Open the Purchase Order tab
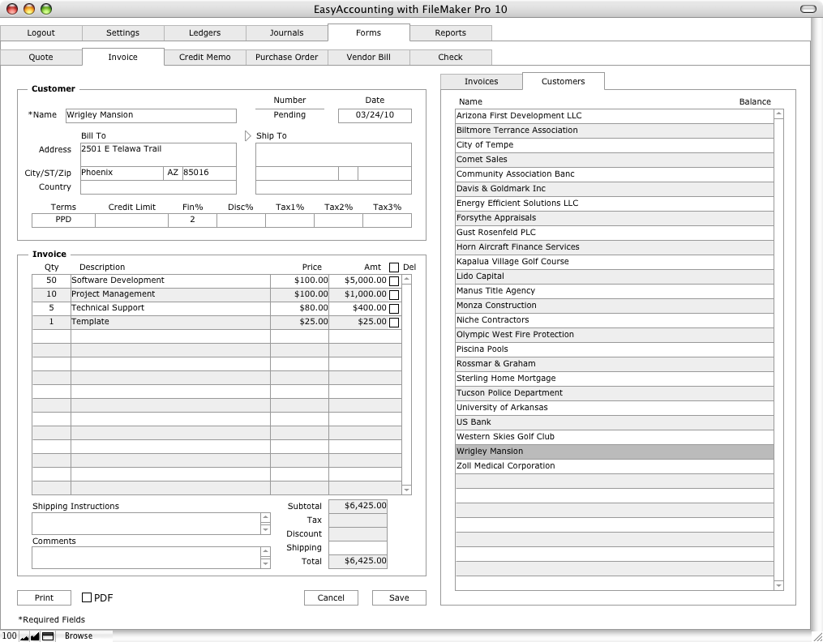 tap(286, 58)
